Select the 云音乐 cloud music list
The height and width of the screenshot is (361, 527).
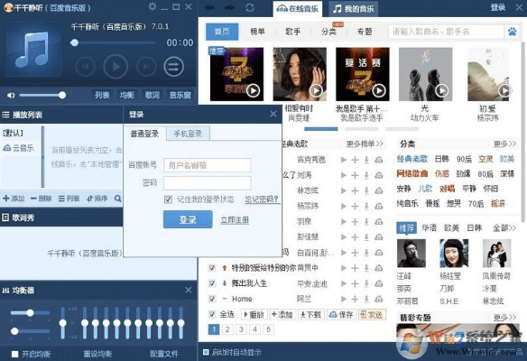click(19, 148)
